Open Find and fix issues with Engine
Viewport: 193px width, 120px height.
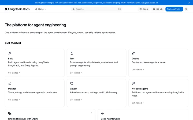pos(23,119)
